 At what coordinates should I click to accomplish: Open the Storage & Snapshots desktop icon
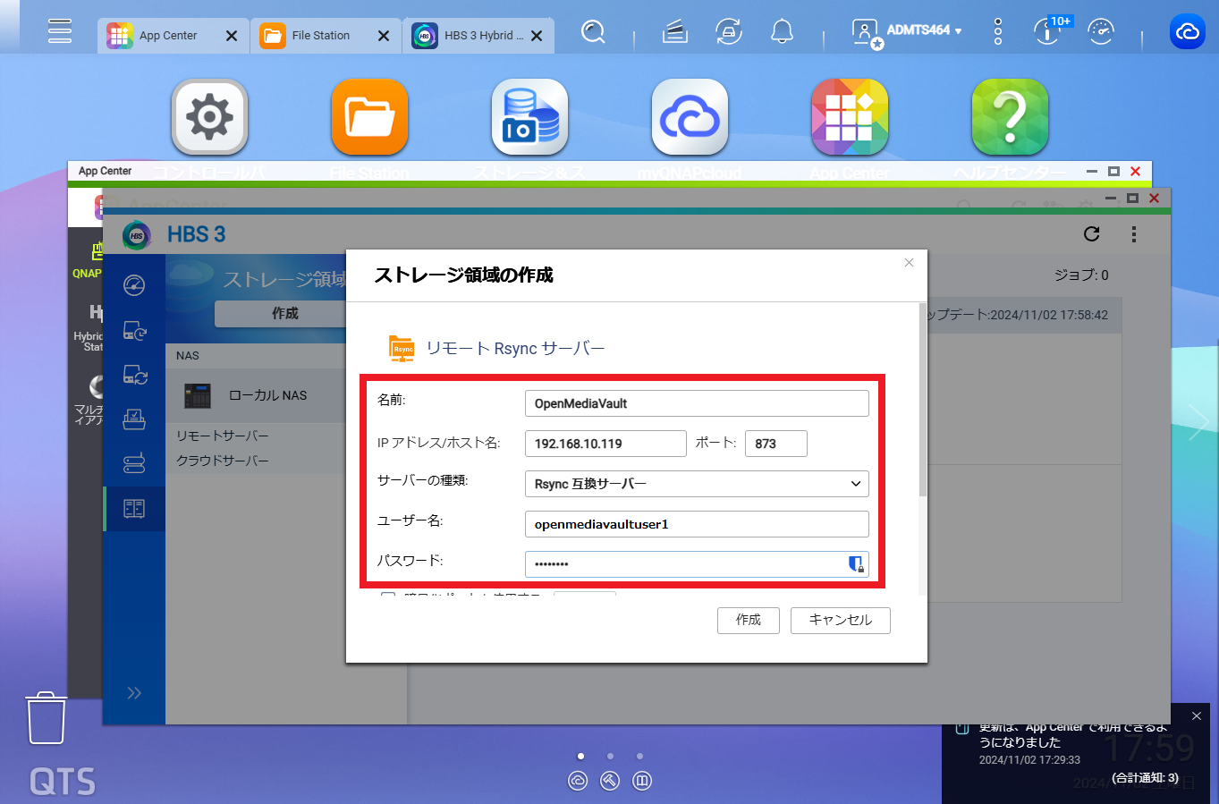pos(529,117)
